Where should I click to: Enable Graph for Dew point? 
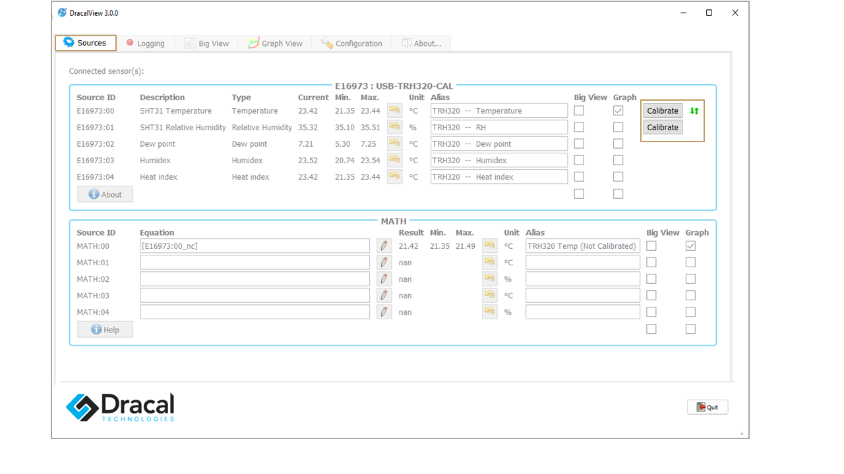pyautogui.click(x=618, y=144)
